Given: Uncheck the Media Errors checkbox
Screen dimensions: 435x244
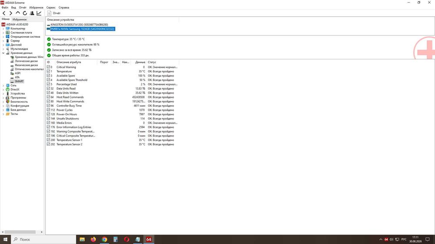Looking at the screenshot, I should click(49, 123).
